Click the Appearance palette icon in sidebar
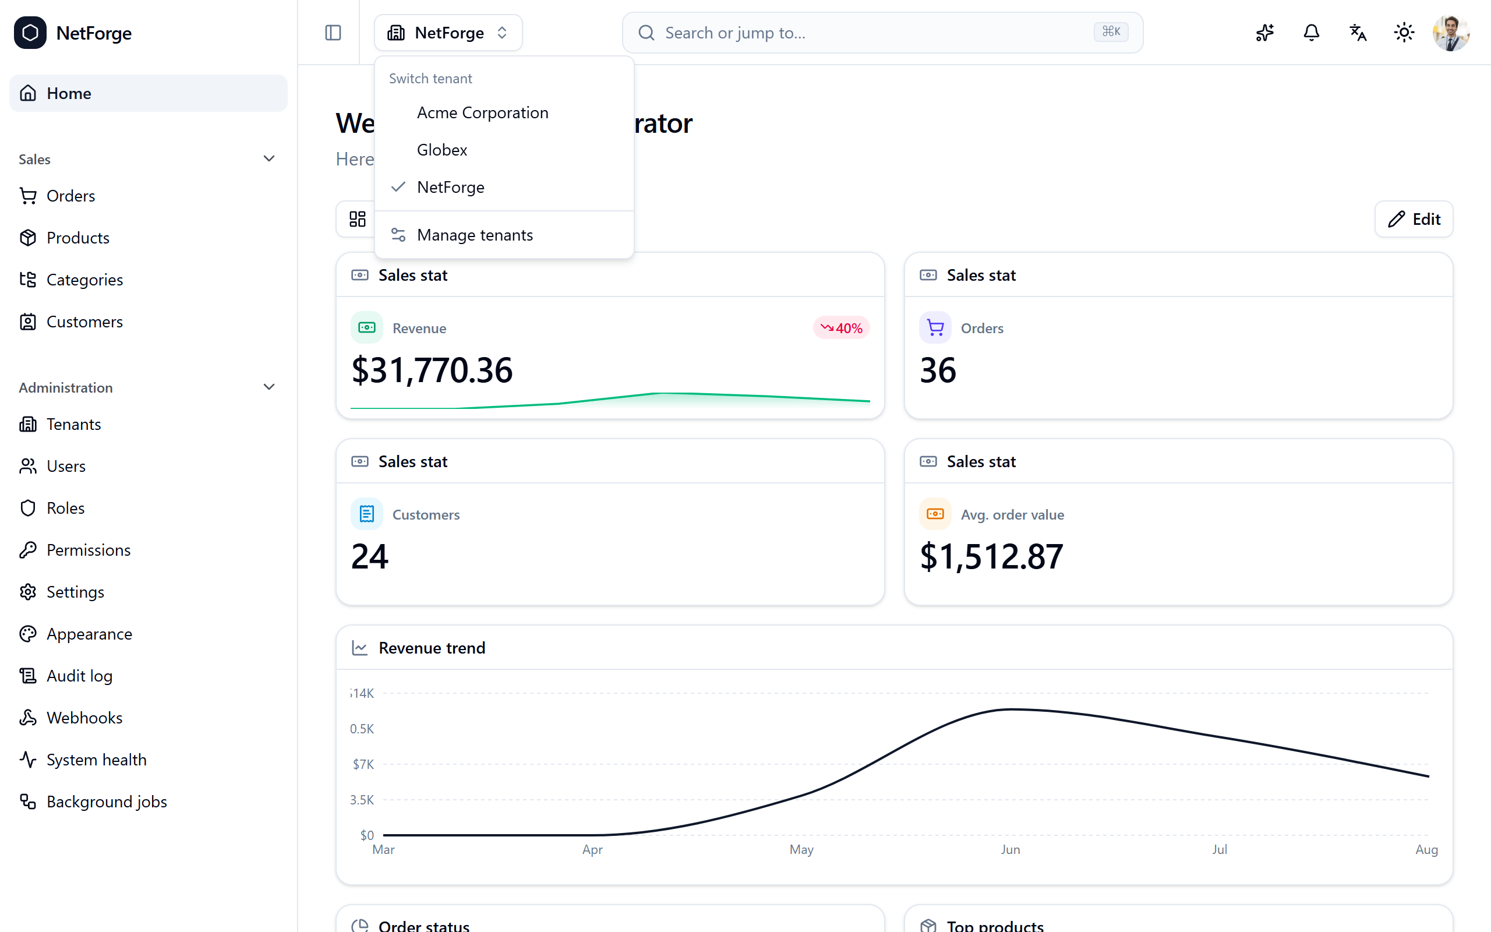 pos(28,634)
